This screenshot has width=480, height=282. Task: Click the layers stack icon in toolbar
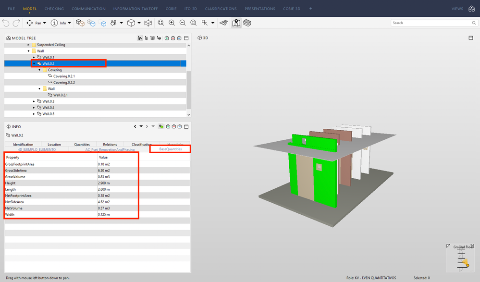point(247,23)
